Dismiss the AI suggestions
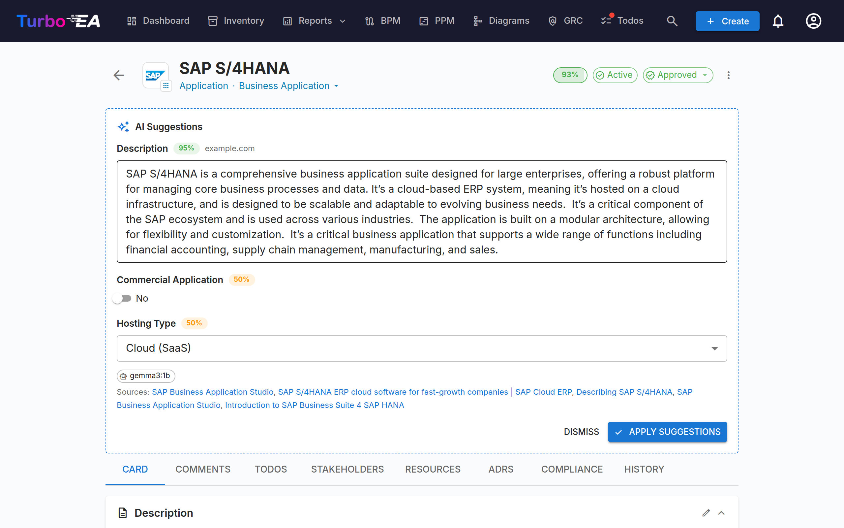The image size is (844, 528). pos(581,432)
